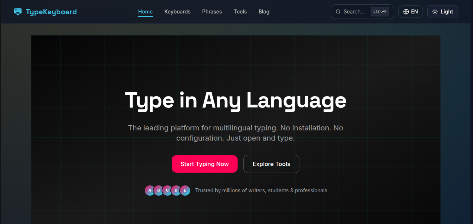
Task: Click avatar circle labeled E
Action: pyautogui.click(x=185, y=190)
